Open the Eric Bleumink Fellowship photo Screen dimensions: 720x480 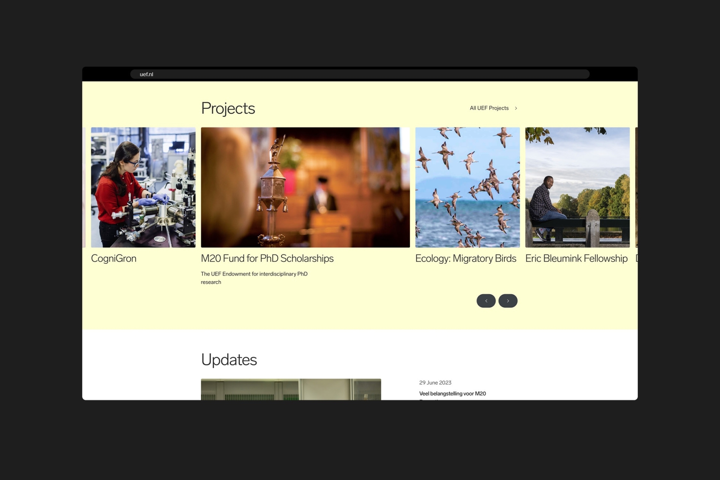(577, 187)
